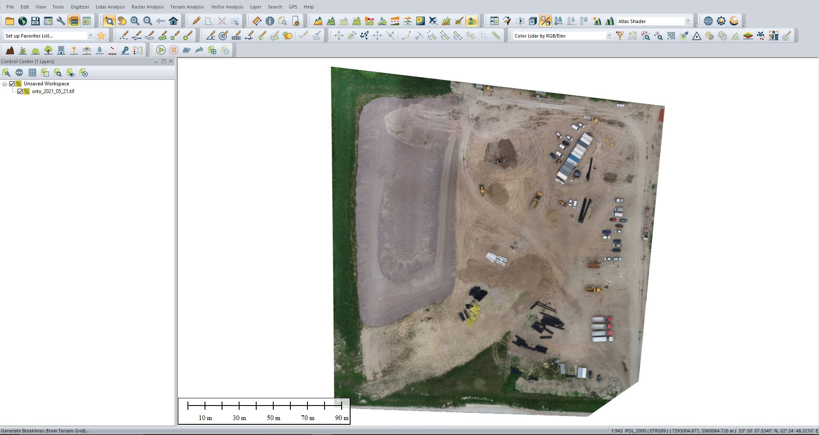This screenshot has width=819, height=435.
Task: Toggle the Control Center overlay panel icon
Action: (74, 21)
